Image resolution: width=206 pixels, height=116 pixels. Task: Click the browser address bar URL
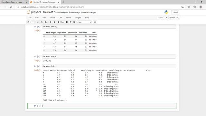52,7
